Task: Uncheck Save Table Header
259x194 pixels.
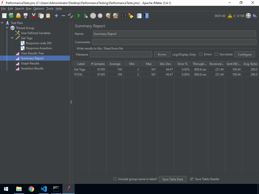Action: click(191, 179)
